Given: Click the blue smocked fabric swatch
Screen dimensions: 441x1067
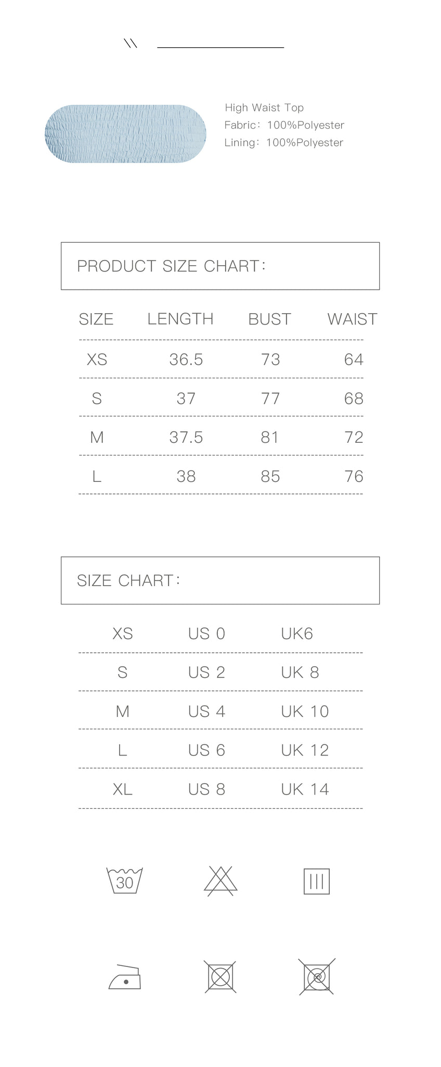Looking at the screenshot, I should (x=125, y=134).
